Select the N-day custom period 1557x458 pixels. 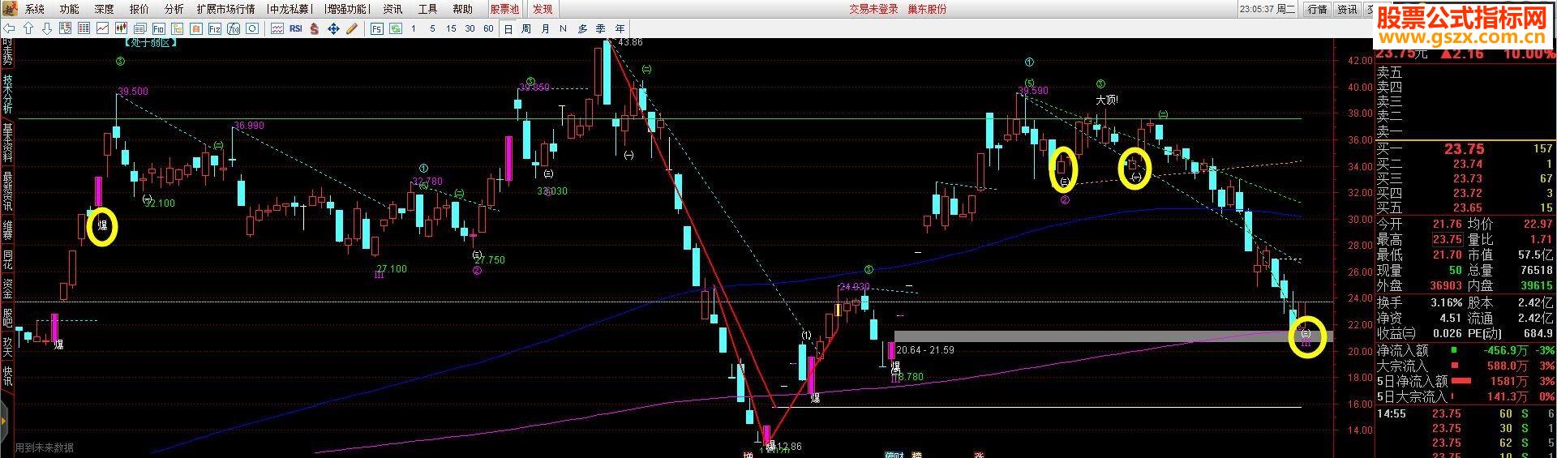(x=563, y=28)
